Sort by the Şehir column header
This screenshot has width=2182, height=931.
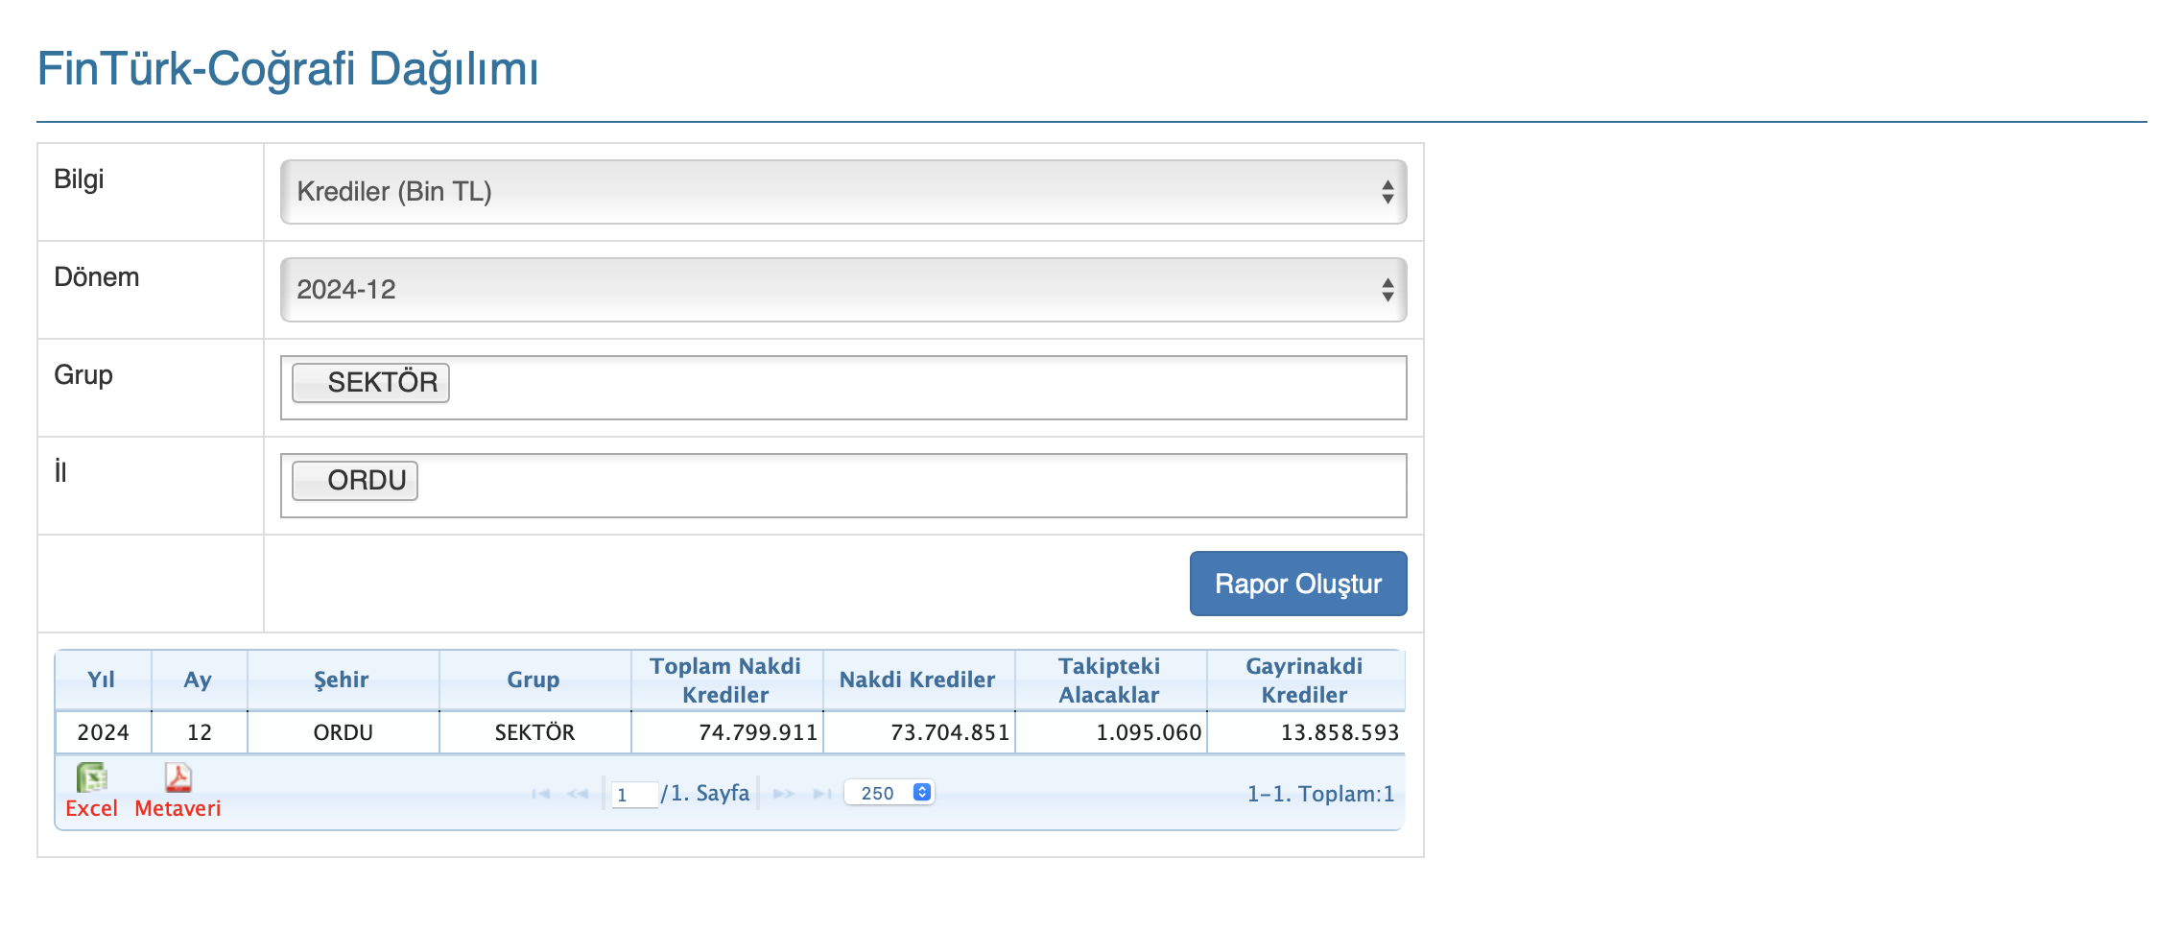(342, 680)
